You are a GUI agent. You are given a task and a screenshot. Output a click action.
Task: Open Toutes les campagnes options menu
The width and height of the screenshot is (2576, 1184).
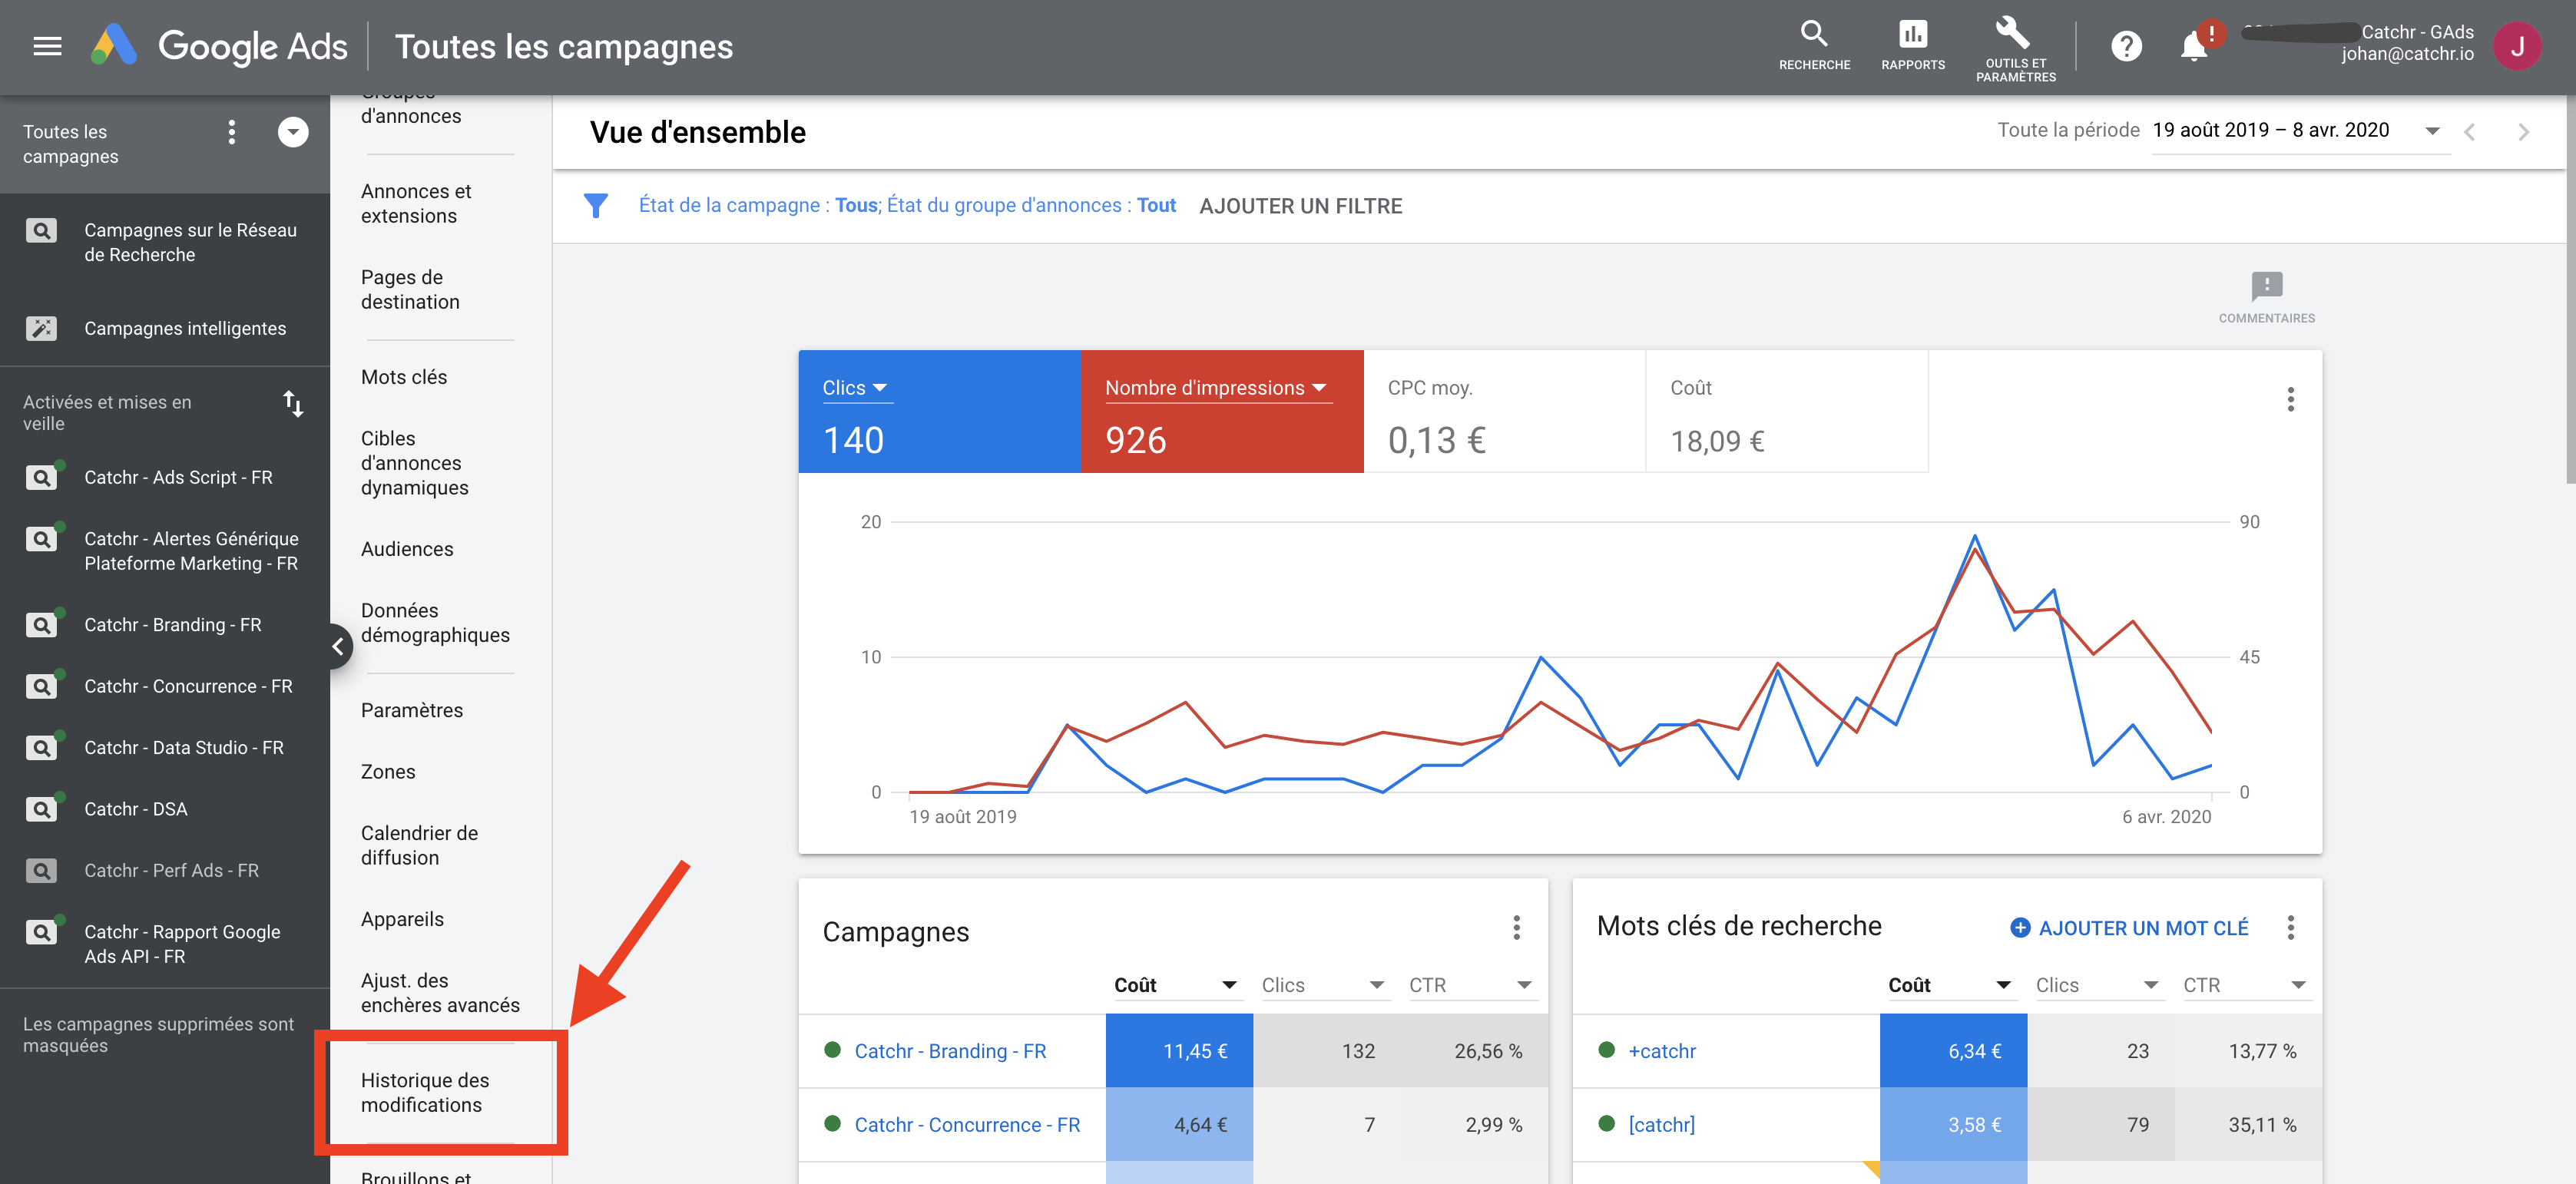232,132
